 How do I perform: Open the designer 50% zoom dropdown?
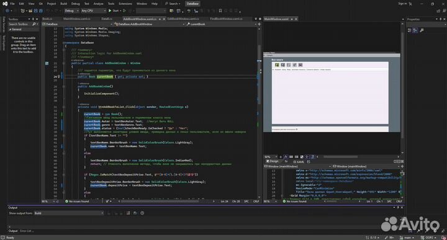271,156
